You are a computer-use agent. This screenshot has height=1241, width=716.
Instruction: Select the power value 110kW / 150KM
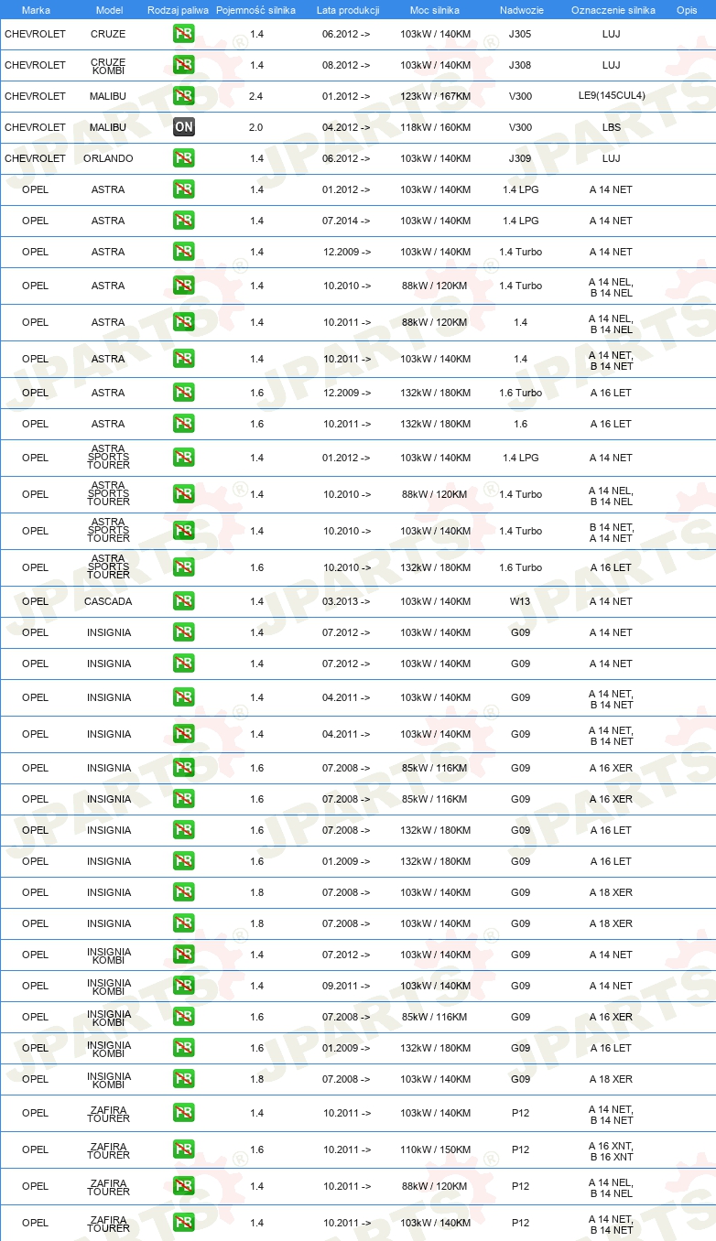436,1149
